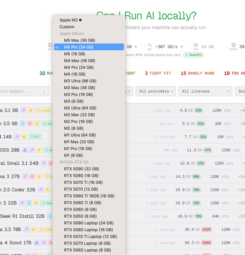Screen dimensions: 245x255
Task: Click the star icon on the 14B row
Action: pyautogui.click(x=24, y=137)
